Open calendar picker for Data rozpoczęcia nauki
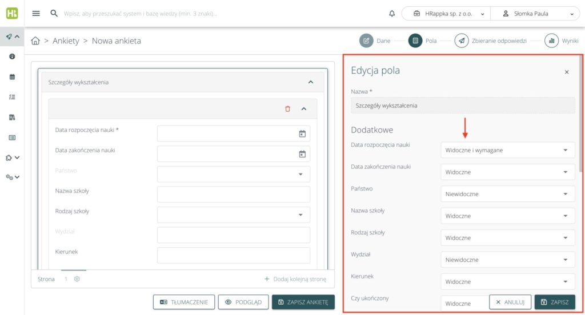 [x=302, y=134]
